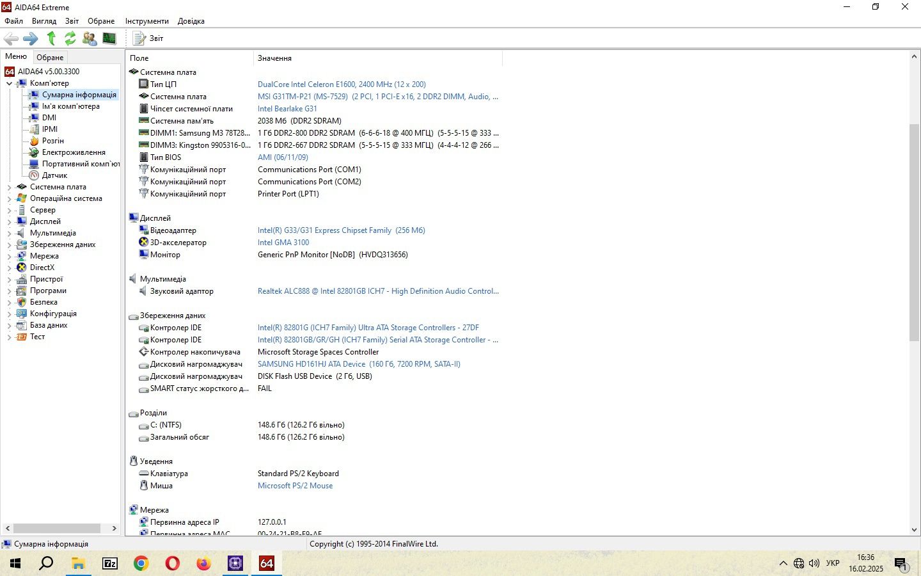This screenshot has width=921, height=576.
Task: Open the Розгін flame icon item
Action: click(34, 141)
